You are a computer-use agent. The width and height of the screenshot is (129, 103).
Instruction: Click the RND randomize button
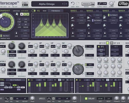tap(25, 4)
